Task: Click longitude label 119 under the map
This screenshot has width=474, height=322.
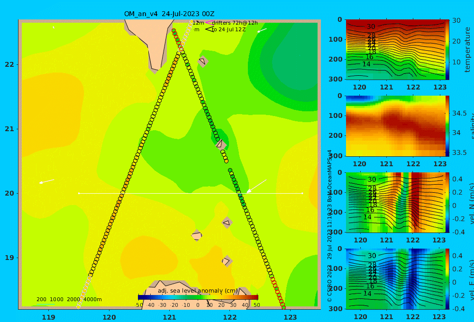Action: point(48,317)
